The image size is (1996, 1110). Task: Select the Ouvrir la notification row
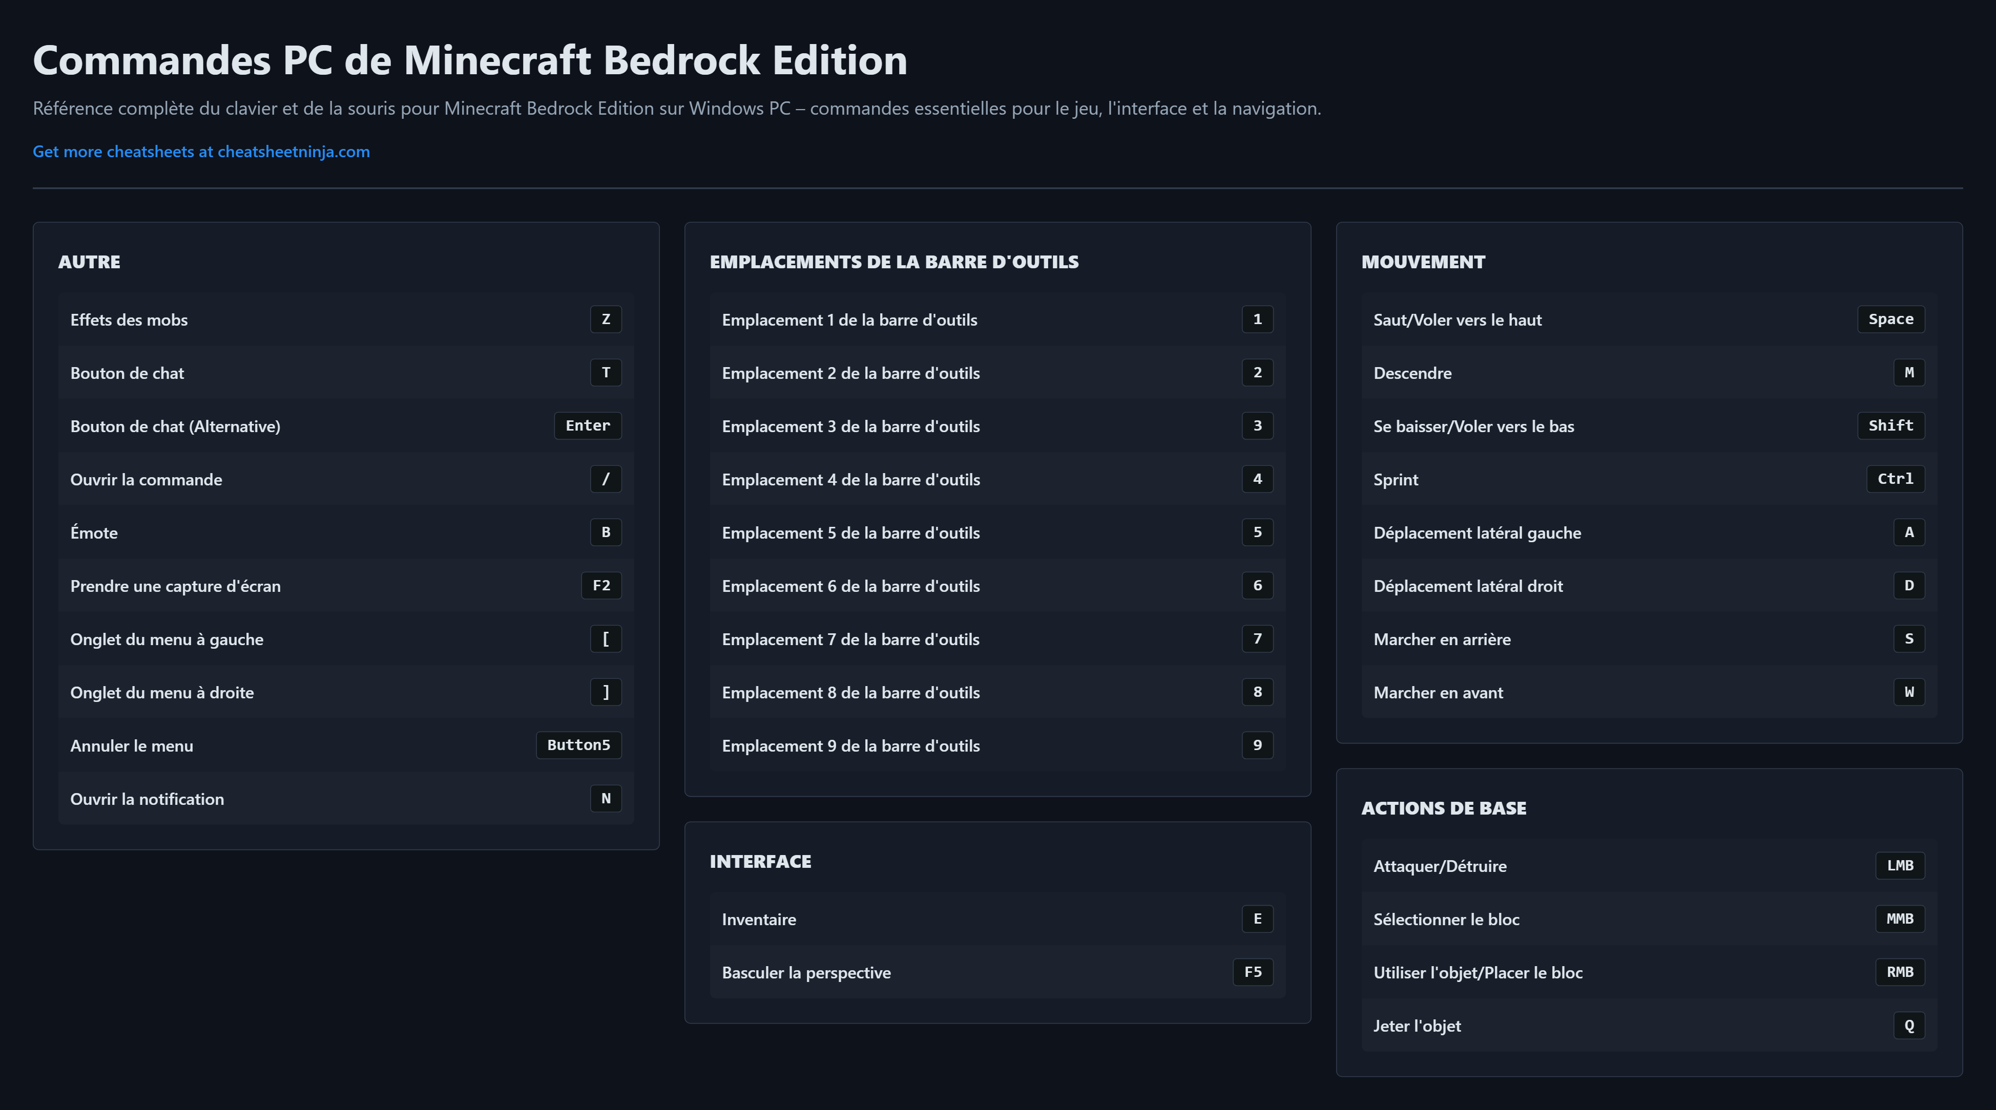pyautogui.click(x=346, y=799)
